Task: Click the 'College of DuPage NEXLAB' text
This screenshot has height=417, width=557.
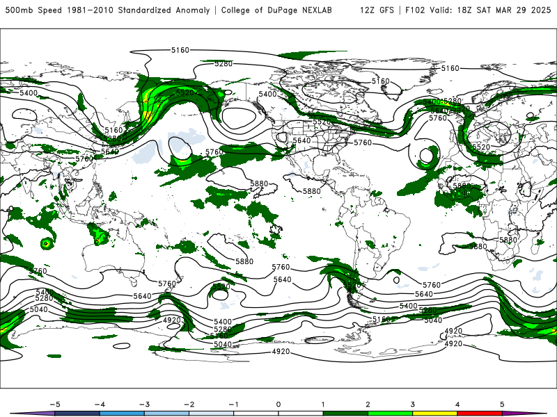Action: 276,10
